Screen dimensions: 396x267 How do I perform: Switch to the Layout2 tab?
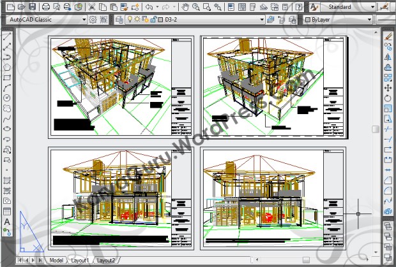click(x=106, y=260)
